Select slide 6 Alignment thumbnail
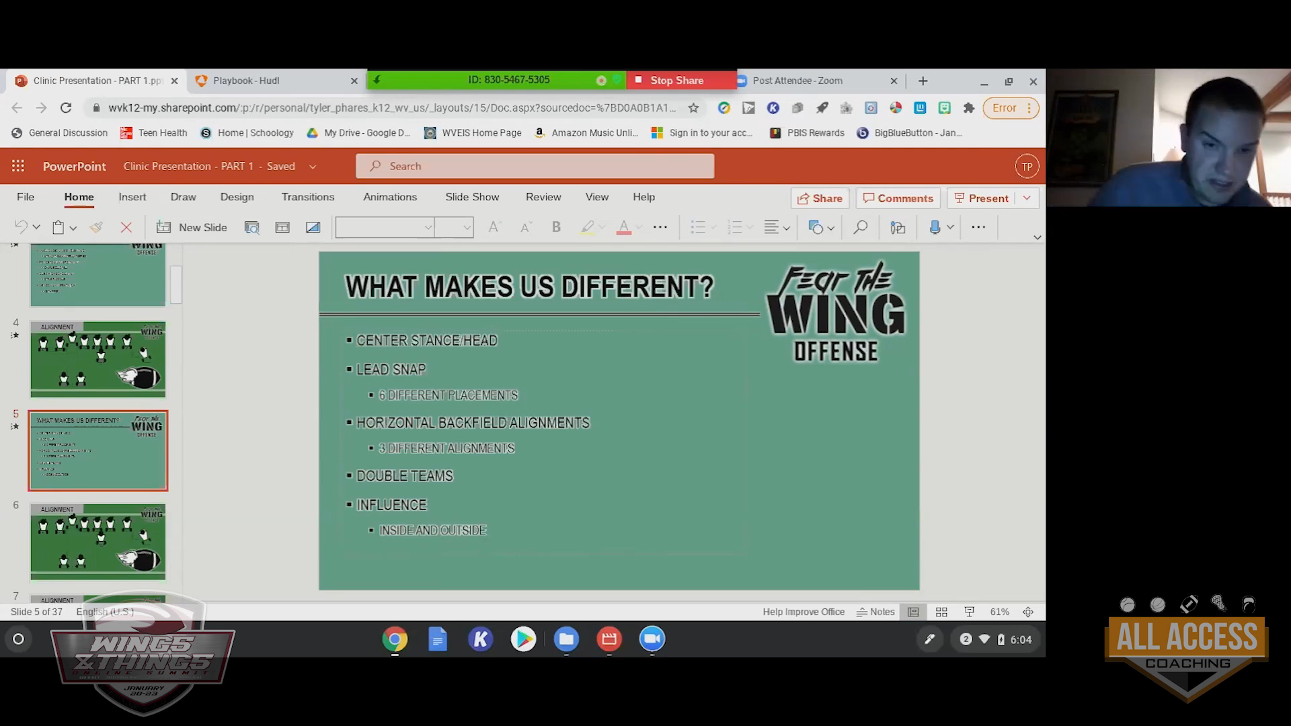 click(x=97, y=541)
